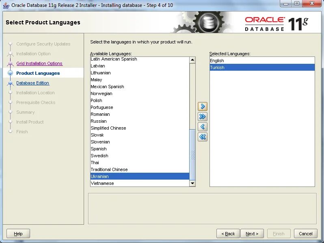Select Thai in available languages
The width and height of the screenshot is (324, 243).
point(140,163)
